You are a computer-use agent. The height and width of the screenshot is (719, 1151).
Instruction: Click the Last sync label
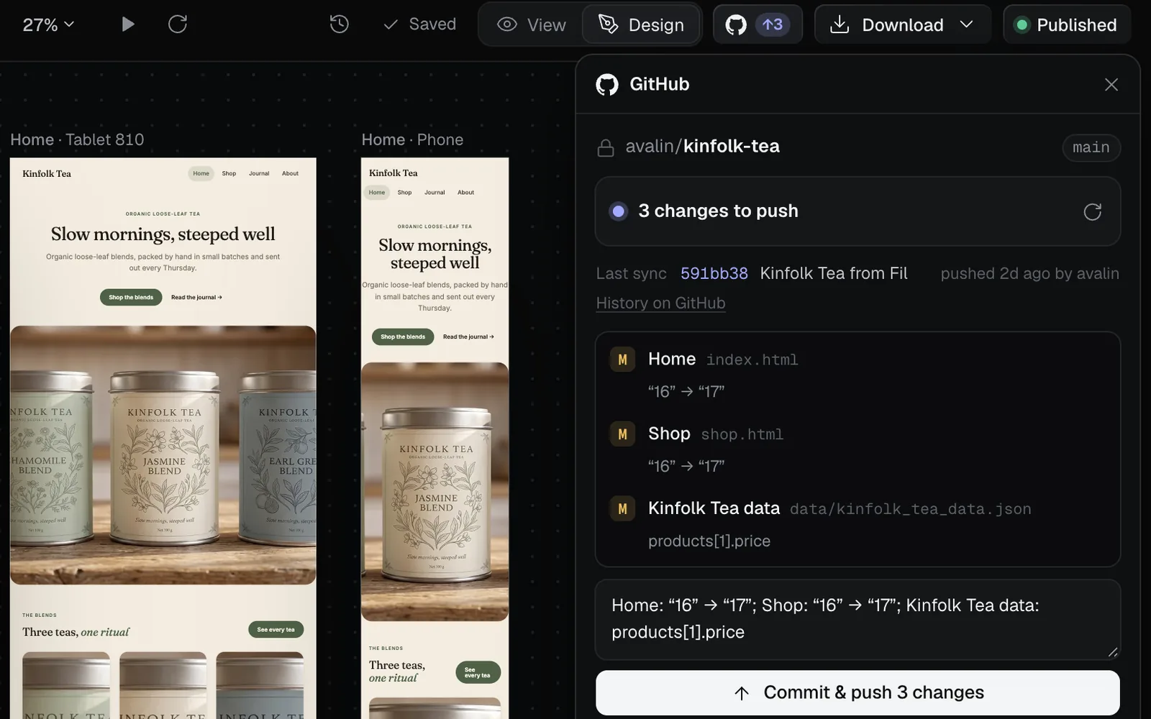pyautogui.click(x=632, y=274)
